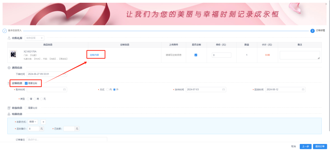Toggle the 需要定制 checkbox
Image resolution: width=330 pixels, height=151 pixels.
point(26,83)
